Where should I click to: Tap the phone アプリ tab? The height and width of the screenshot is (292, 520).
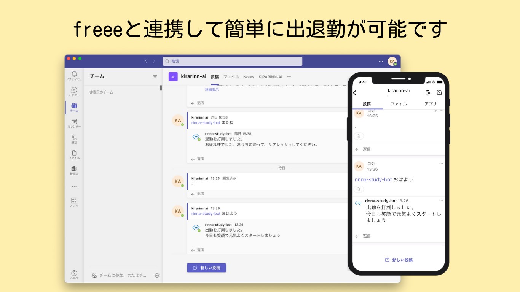431,104
